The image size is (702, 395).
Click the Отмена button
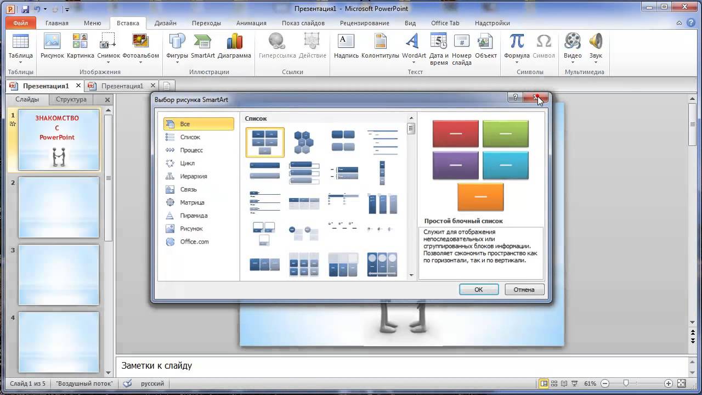pos(524,290)
